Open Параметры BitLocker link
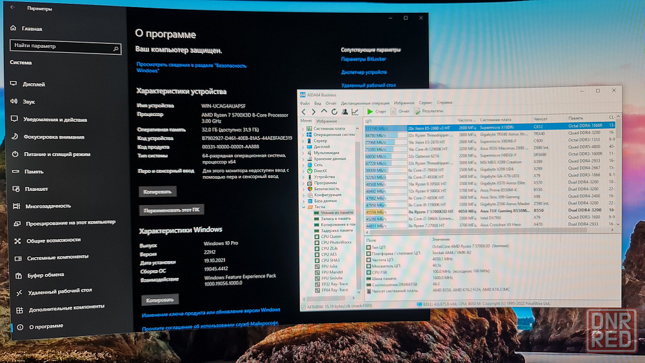The width and height of the screenshot is (645, 363). 363,59
